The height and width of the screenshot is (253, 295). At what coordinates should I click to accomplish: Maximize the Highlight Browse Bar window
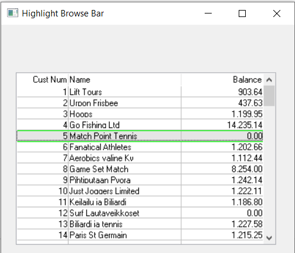pos(242,14)
